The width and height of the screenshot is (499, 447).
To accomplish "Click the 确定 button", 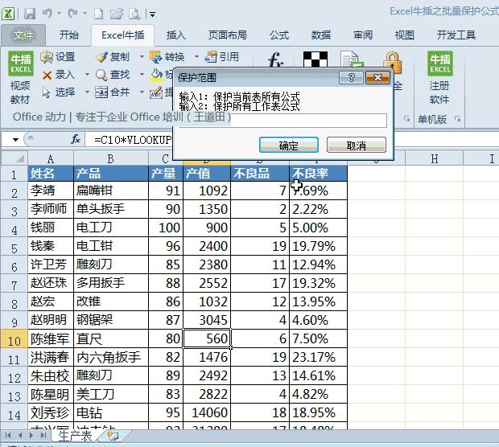I will click(x=289, y=145).
